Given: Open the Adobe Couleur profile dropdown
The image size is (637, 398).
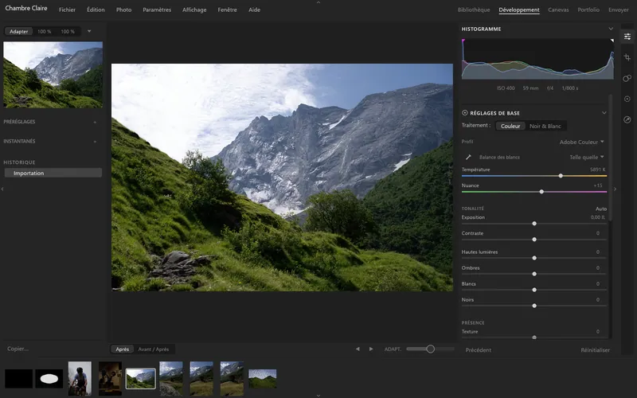Looking at the screenshot, I should click(x=582, y=142).
